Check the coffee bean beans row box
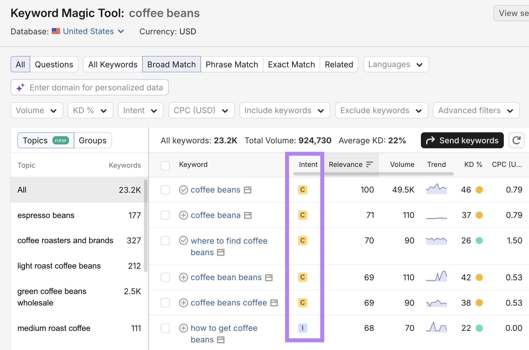This screenshot has height=350, width=529. pyautogui.click(x=165, y=277)
